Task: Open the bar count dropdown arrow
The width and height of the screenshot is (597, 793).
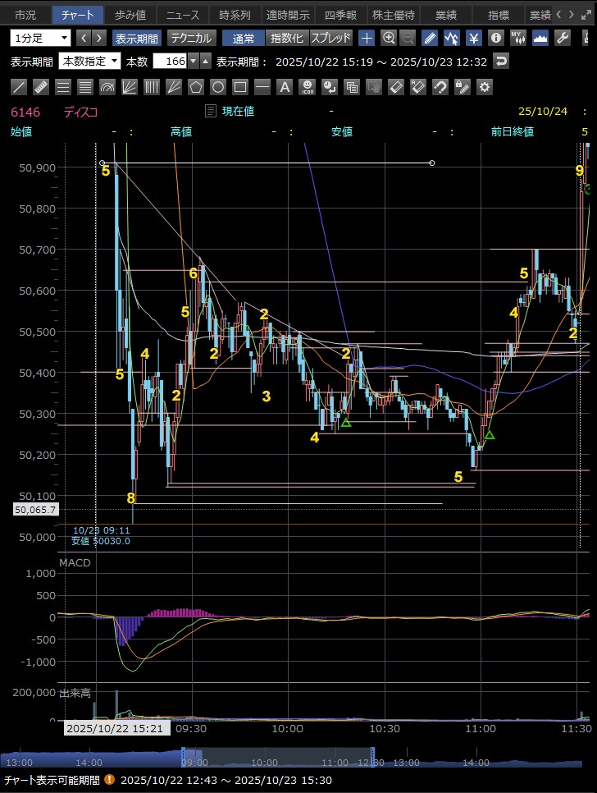Action: 193,62
